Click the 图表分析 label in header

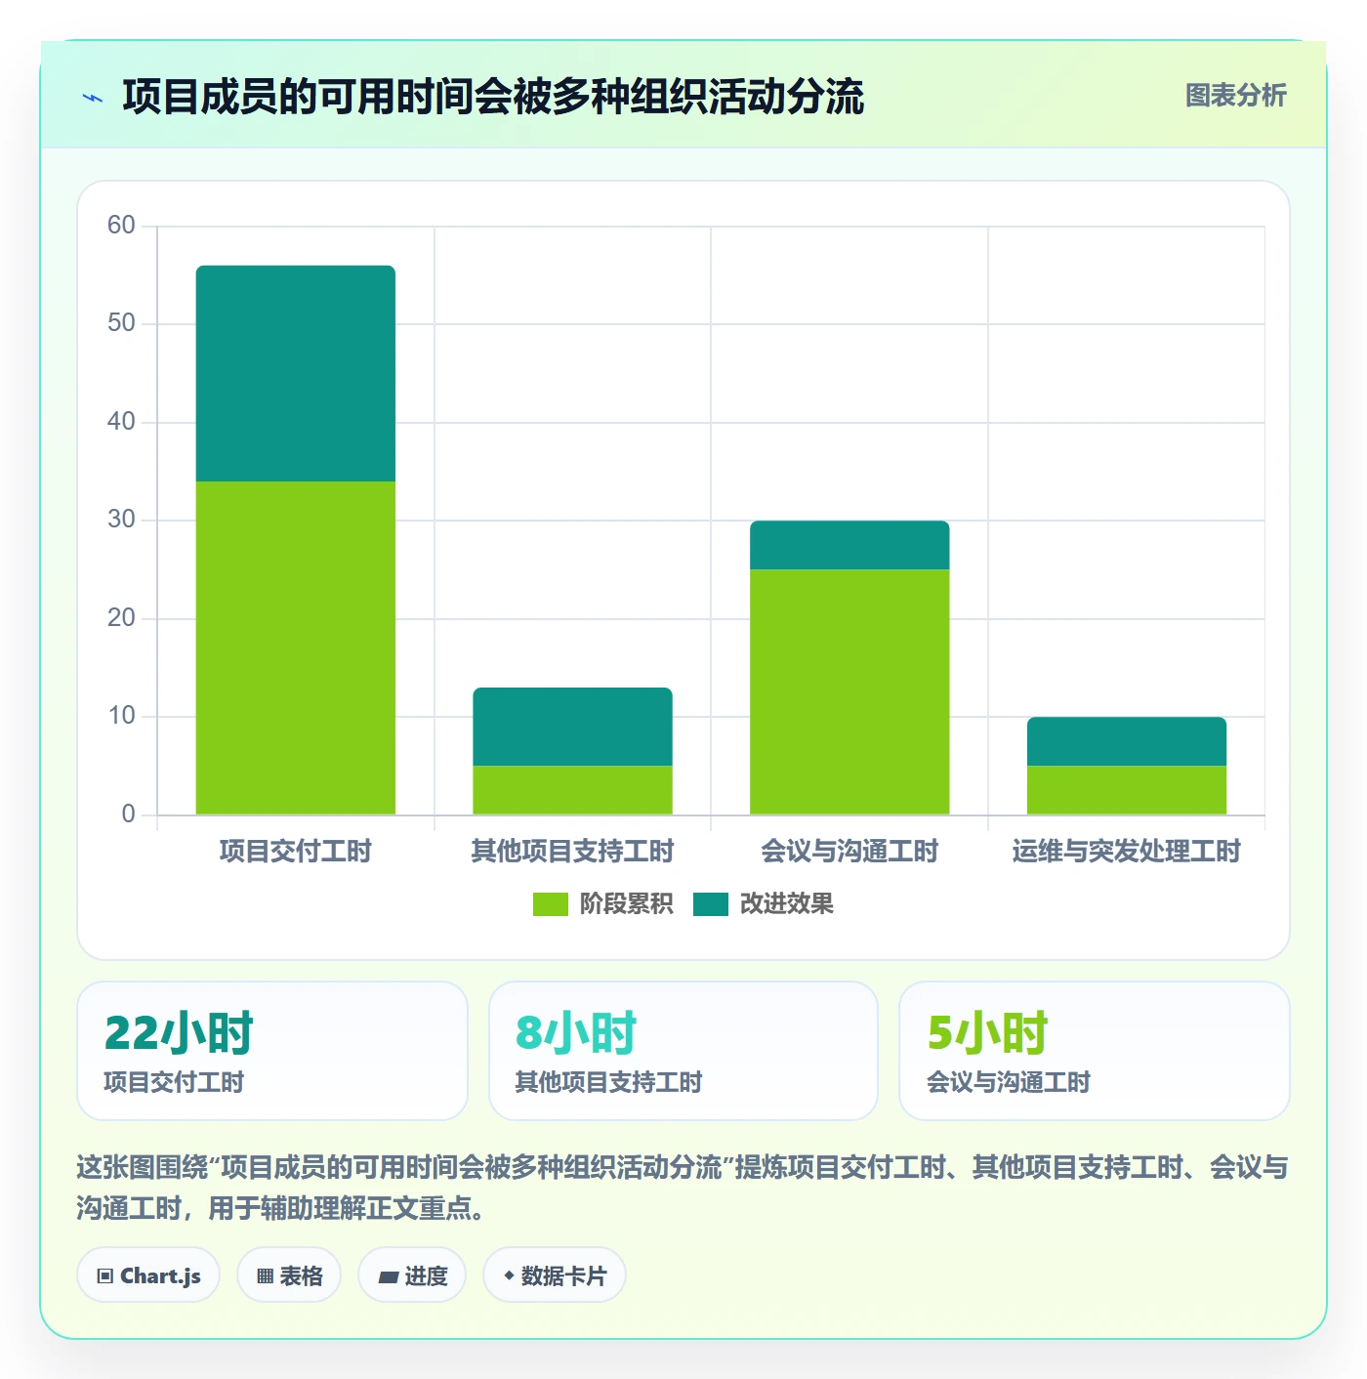click(1235, 96)
